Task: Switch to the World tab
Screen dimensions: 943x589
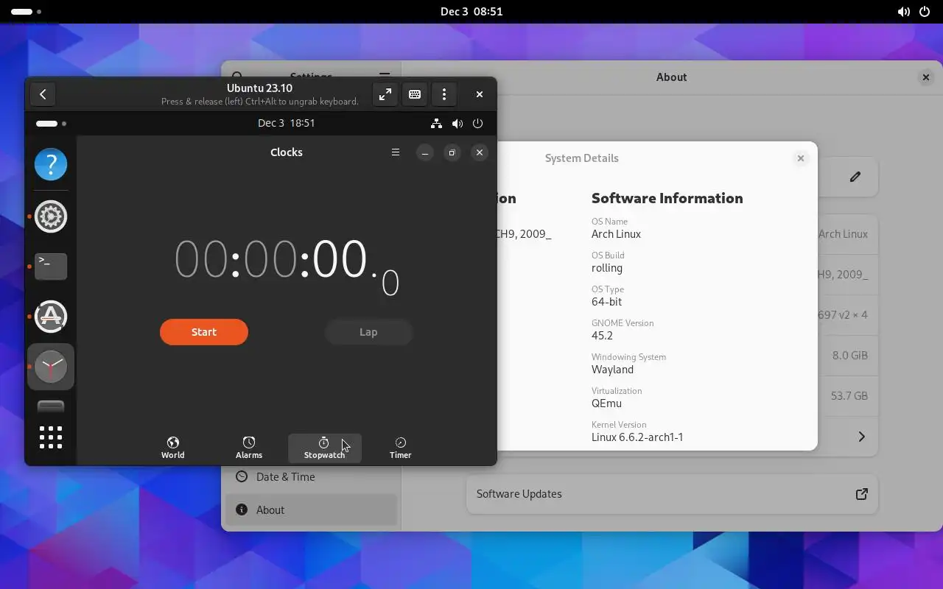Action: coord(173,448)
